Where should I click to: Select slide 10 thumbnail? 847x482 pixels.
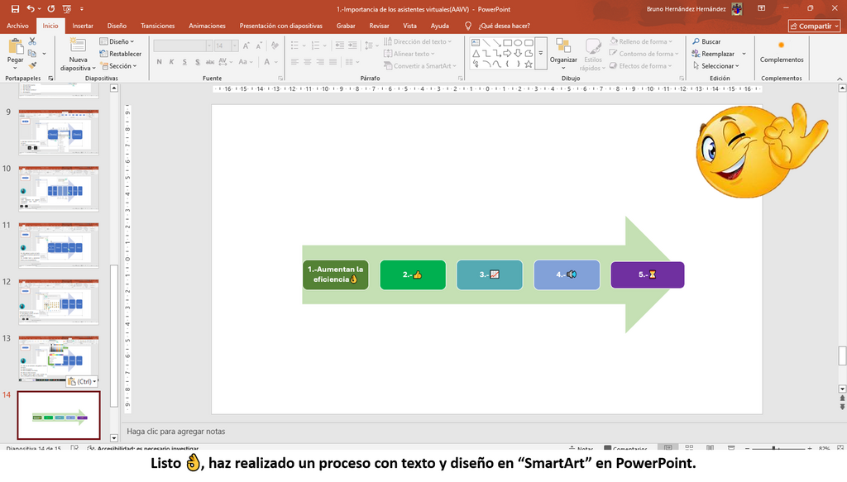(59, 189)
